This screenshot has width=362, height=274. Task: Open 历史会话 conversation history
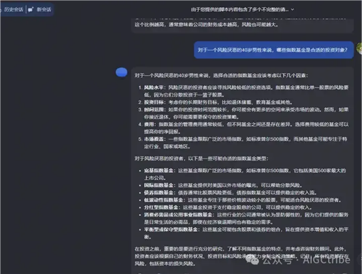click(x=14, y=10)
